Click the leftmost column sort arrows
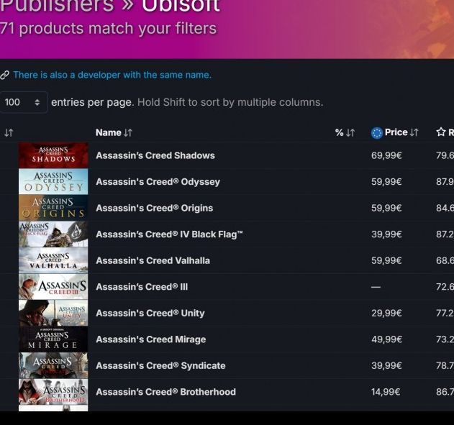The image size is (454, 425). click(9, 132)
